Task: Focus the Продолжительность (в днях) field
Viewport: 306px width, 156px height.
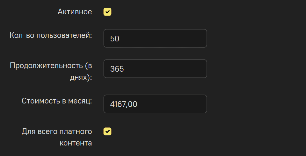Action: pyautogui.click(x=155, y=69)
